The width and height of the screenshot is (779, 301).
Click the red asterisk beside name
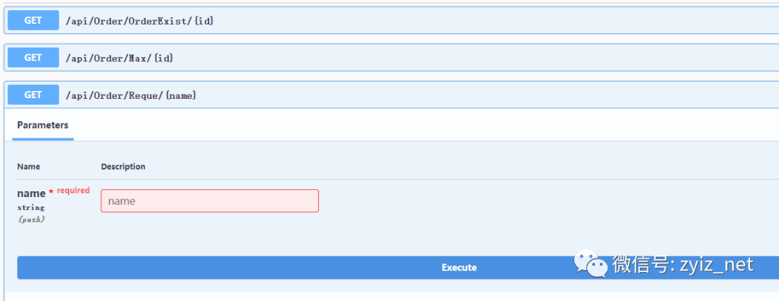[51, 193]
